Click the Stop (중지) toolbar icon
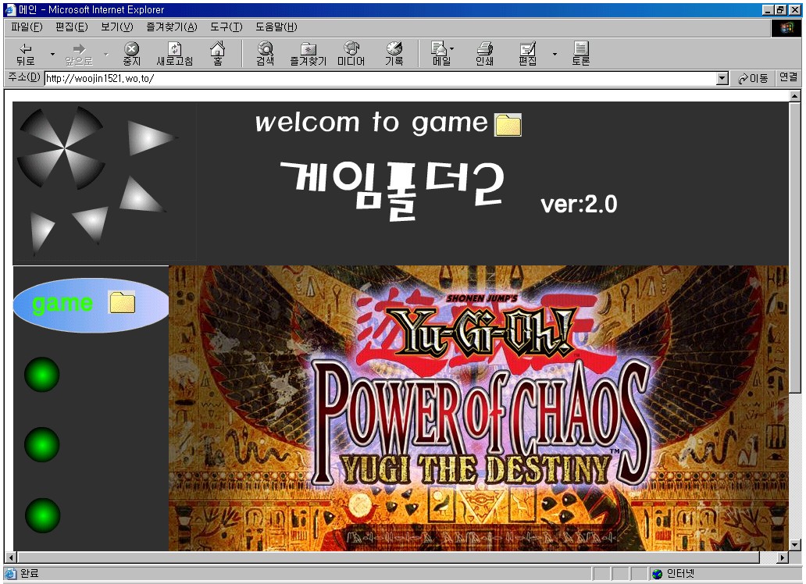 point(132,53)
